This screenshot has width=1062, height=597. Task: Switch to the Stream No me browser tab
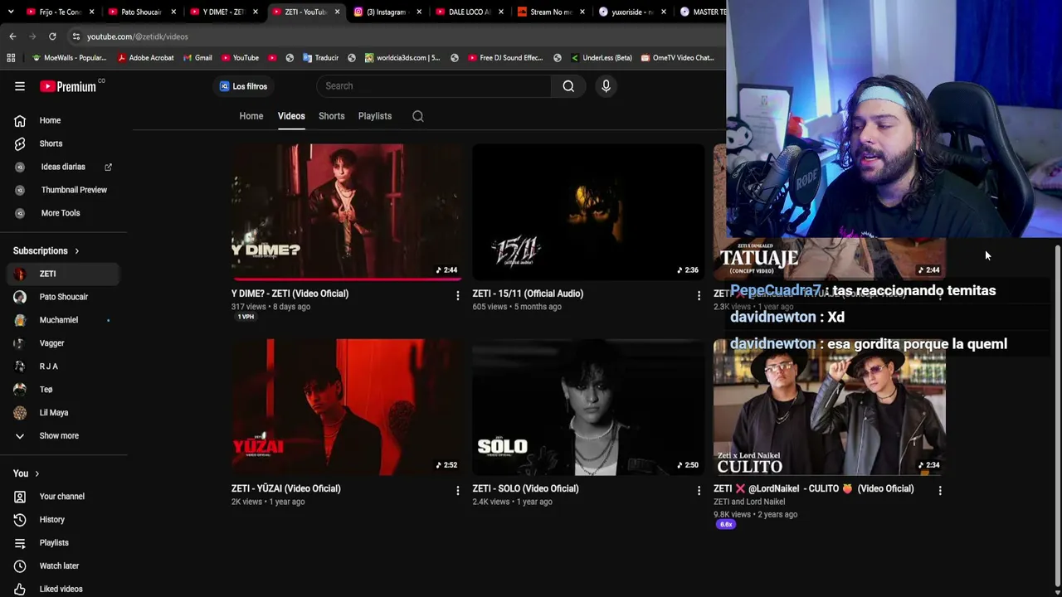click(x=552, y=12)
